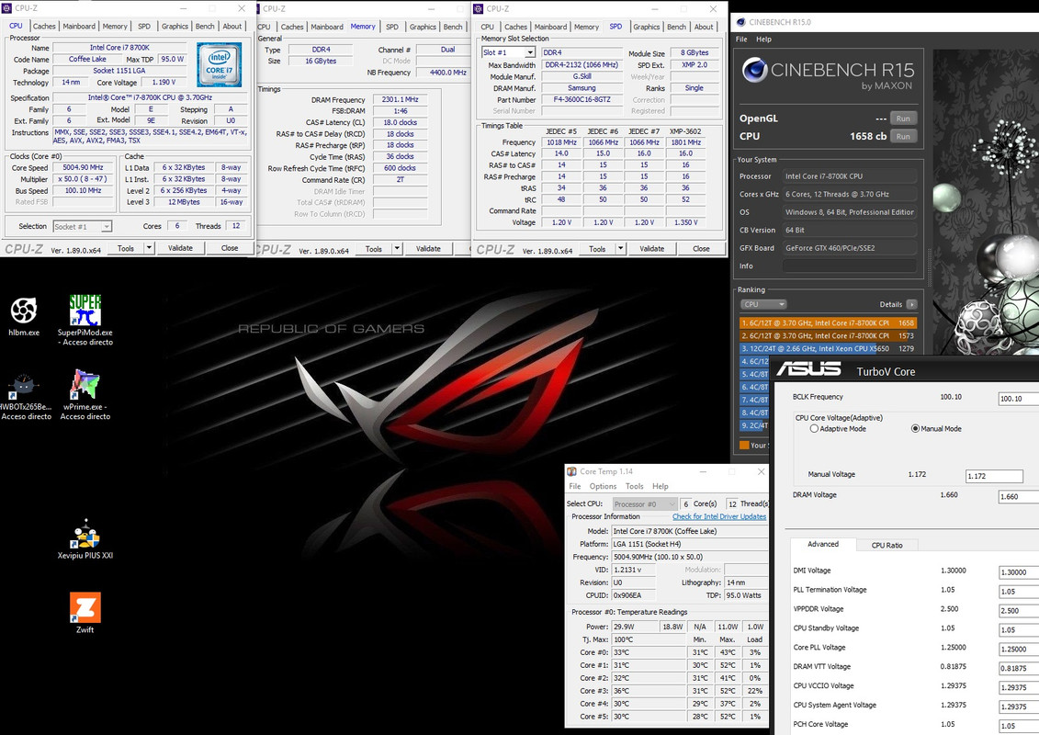Viewport: 1039px width, 735px height.
Task: Open SPD tab in Memory CPU-Z window
Action: tap(392, 28)
